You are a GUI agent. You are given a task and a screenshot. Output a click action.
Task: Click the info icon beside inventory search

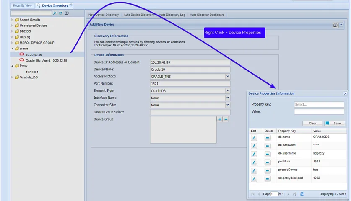coord(67,13)
